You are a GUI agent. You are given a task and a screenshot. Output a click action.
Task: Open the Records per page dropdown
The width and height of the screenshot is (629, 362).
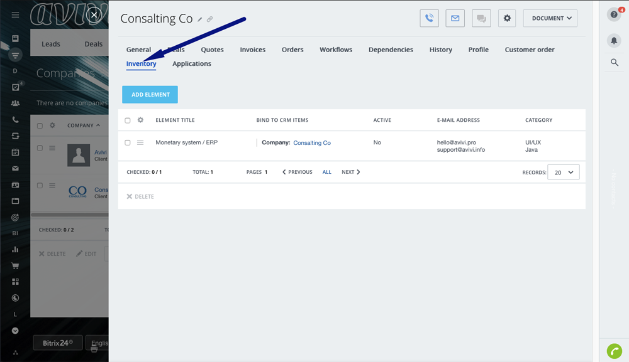pos(563,172)
